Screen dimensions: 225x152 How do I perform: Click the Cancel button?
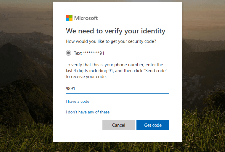119,125
